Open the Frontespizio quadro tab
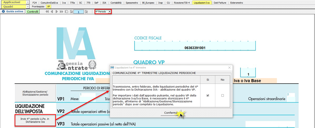This screenshot has width=315, height=128. (38, 6)
